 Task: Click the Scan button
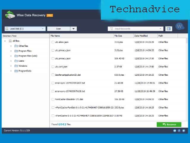(58, 29)
